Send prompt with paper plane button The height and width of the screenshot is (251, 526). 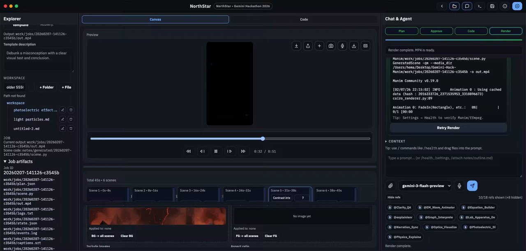tap(472, 186)
